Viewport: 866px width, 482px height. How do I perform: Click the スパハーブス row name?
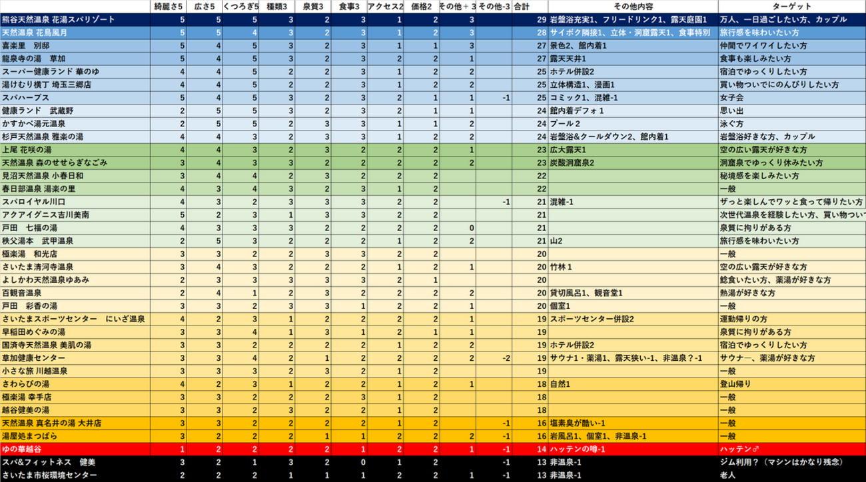76,98
